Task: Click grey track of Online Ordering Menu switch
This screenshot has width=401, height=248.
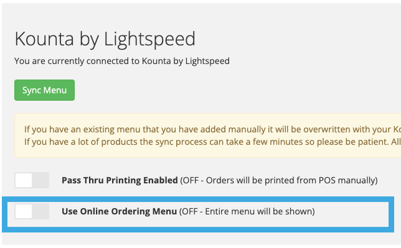Action: 40,211
